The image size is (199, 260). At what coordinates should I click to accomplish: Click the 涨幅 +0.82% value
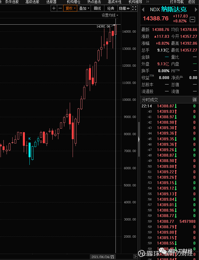[x=163, y=43]
